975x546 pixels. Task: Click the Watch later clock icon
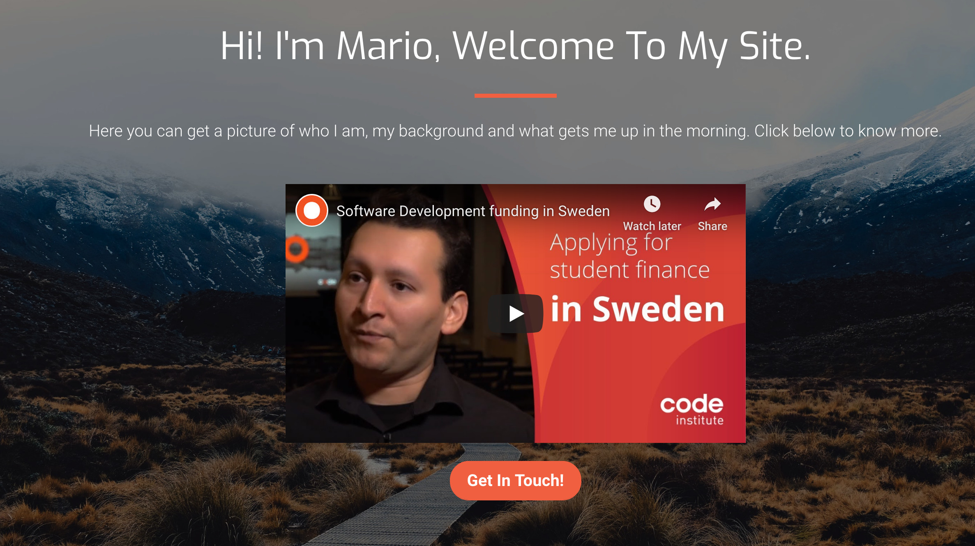(652, 204)
